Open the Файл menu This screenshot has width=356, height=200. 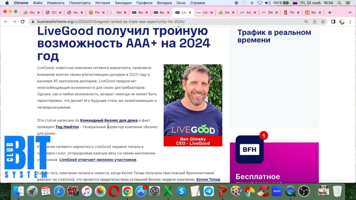[x=38, y=3]
